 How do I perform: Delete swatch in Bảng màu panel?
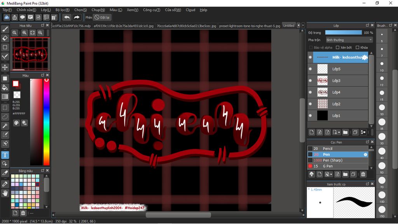23,213
